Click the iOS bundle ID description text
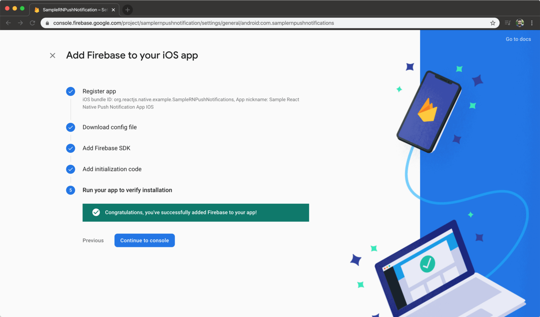The image size is (540, 317). (x=191, y=103)
